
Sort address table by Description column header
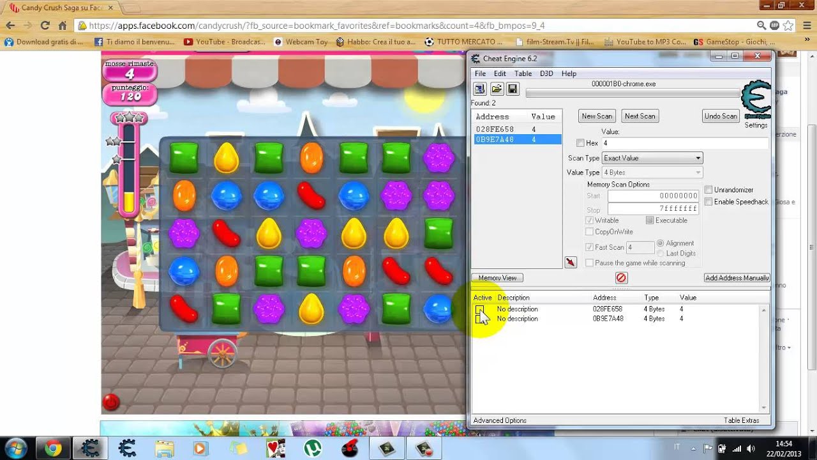514,298
